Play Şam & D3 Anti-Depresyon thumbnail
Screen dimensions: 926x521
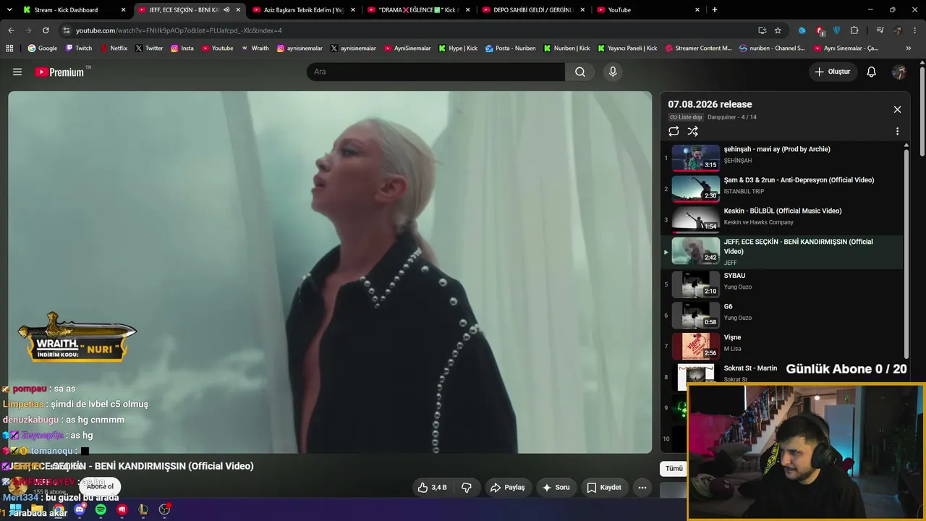(696, 188)
